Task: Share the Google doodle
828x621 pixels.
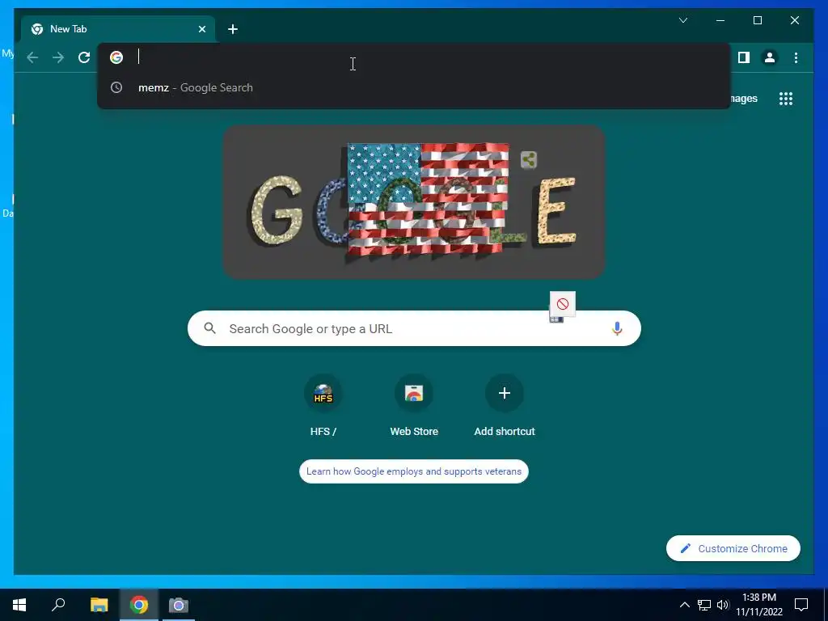Action: click(529, 159)
